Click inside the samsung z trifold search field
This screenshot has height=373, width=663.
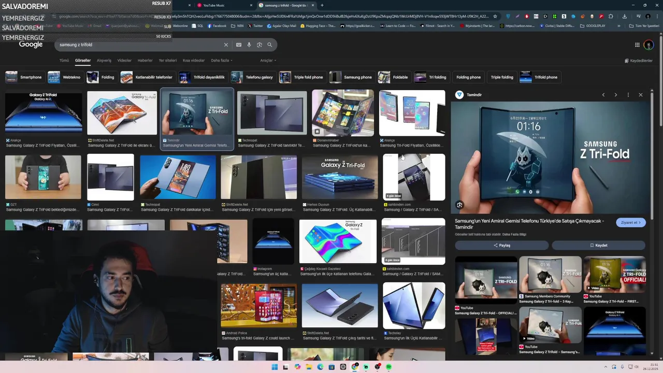pyautogui.click(x=140, y=45)
